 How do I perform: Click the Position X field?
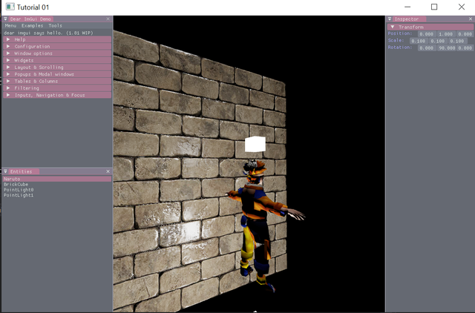pyautogui.click(x=427, y=34)
